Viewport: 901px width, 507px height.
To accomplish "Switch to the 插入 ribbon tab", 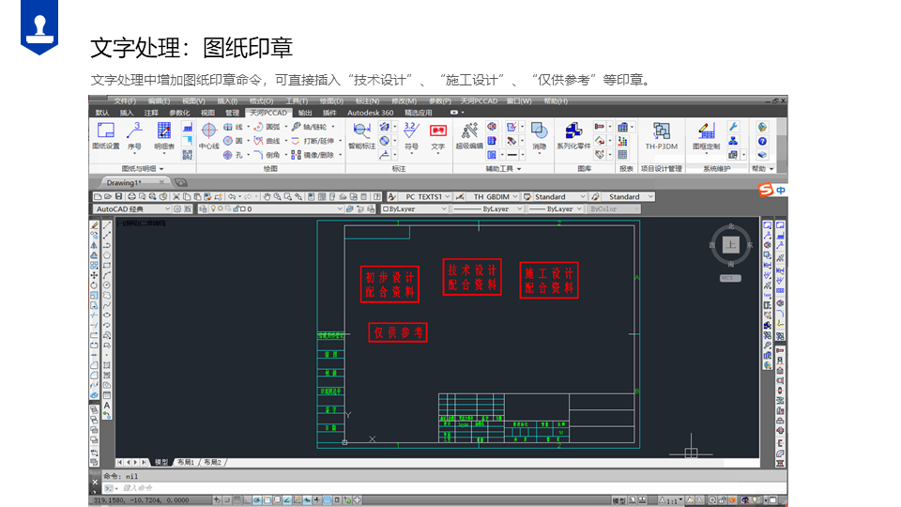I will 127,113.
